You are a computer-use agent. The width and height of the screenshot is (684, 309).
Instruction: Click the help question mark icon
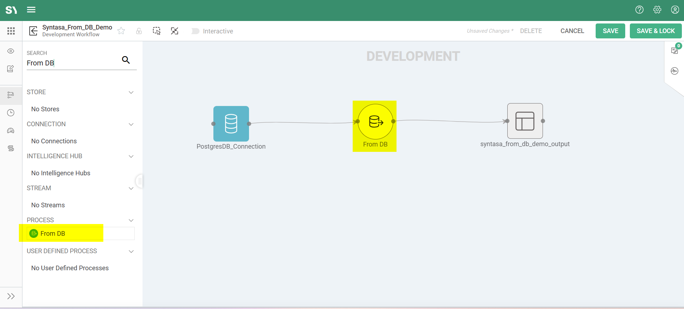pyautogui.click(x=639, y=10)
